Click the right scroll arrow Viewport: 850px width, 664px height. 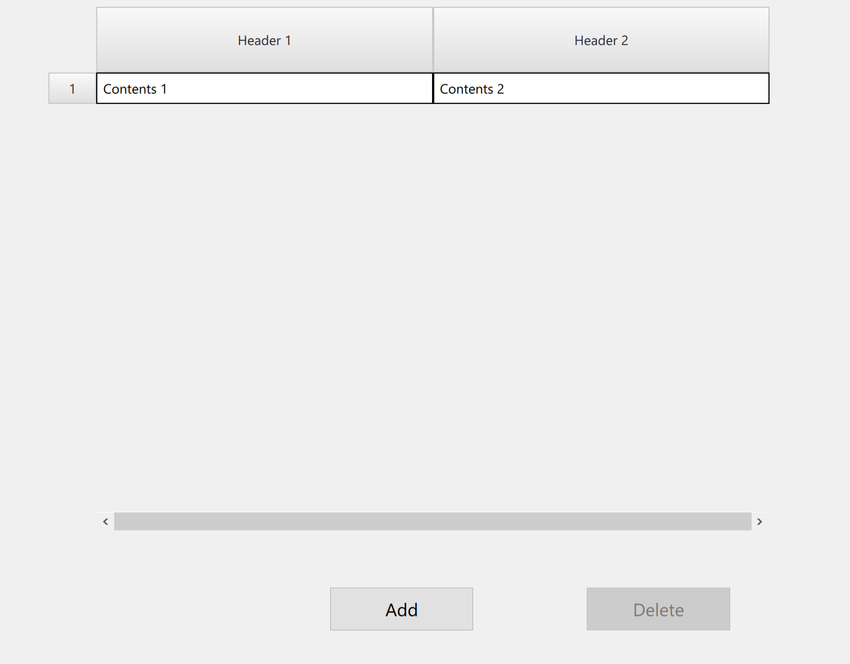click(759, 522)
